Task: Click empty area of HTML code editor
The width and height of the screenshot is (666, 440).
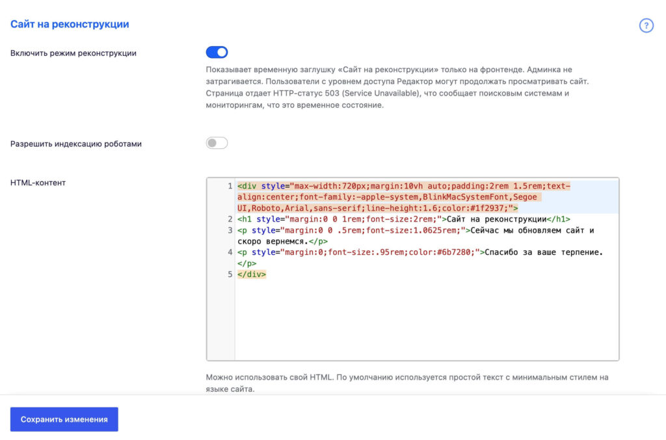Action: (427, 320)
